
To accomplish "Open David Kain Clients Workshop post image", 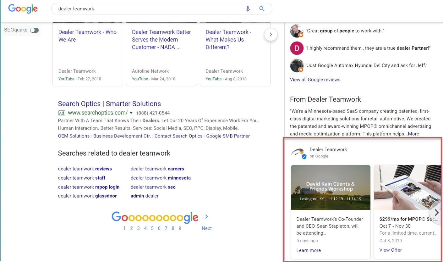I will coord(331,187).
